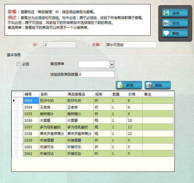Click 多为佳乳酸奶 in the 名称 column

point(53,127)
